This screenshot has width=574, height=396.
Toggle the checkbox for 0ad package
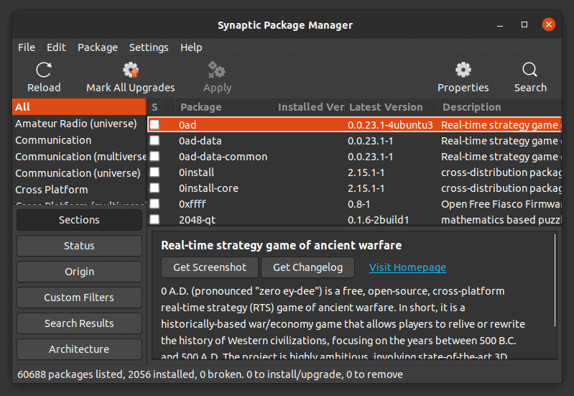pos(154,124)
